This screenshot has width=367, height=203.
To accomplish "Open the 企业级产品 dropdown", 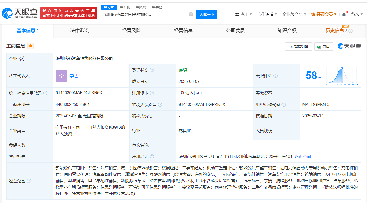I will (294, 15).
